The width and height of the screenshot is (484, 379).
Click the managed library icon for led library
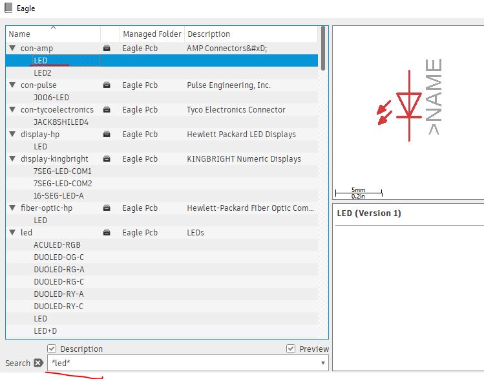[107, 233]
